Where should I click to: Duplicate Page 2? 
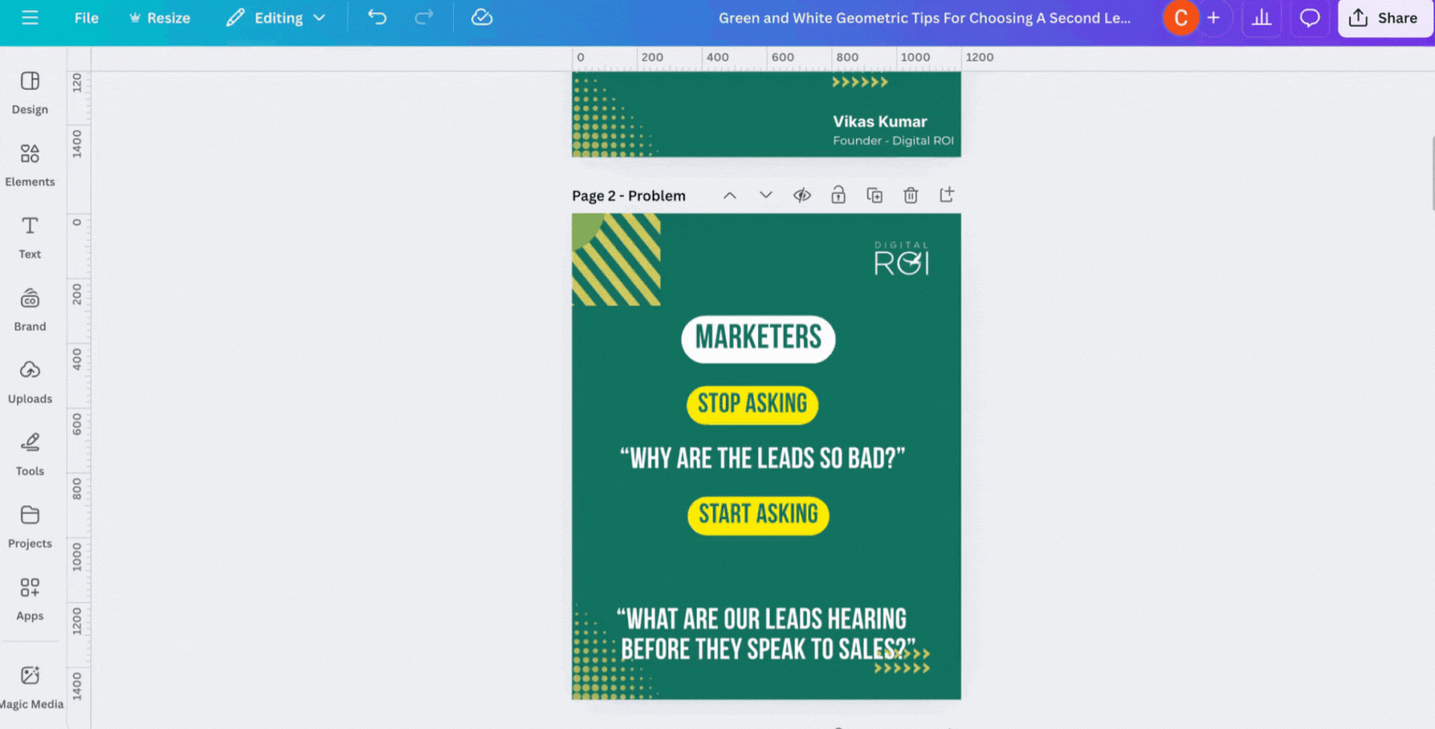874,195
